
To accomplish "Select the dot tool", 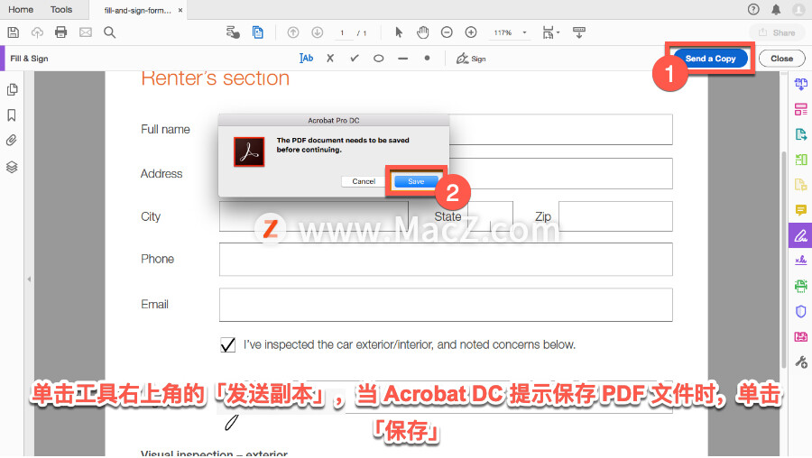I will point(427,58).
